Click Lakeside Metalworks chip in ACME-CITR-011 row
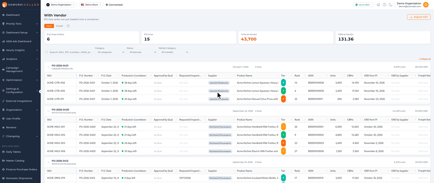Screen dimensions: 434x183 point(219,99)
